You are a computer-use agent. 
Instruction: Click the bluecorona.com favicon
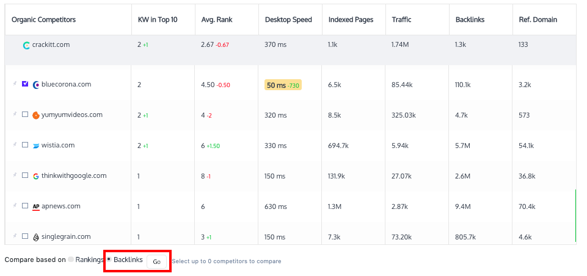pyautogui.click(x=36, y=85)
